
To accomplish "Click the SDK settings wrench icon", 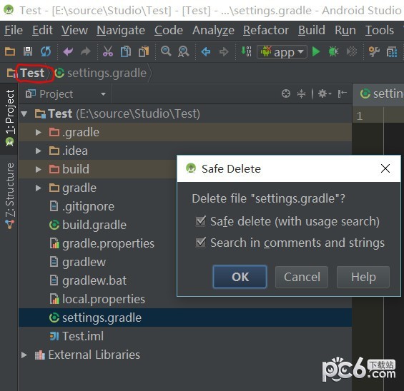I will 374,51.
